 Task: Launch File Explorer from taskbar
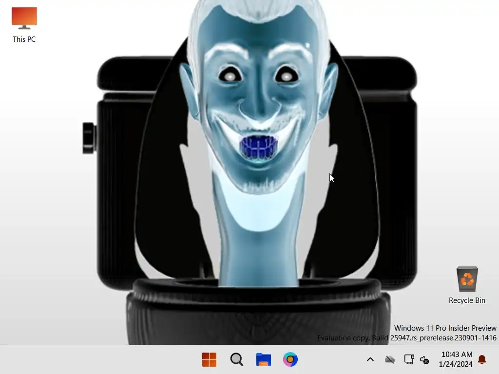264,360
